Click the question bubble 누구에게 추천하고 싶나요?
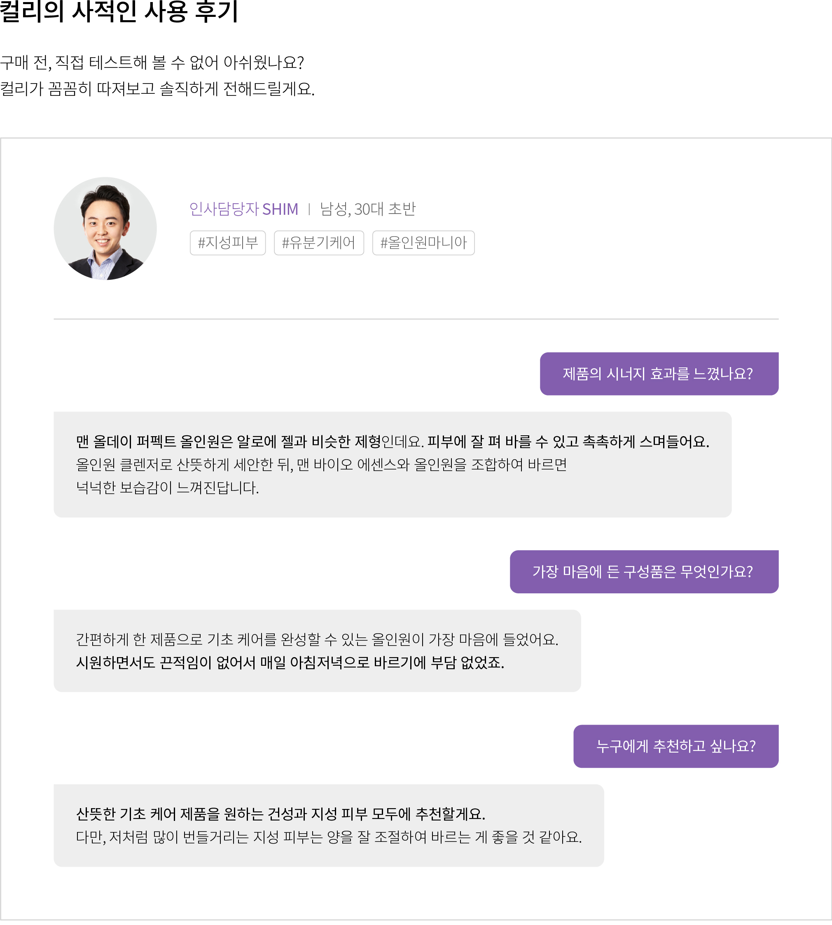Image resolution: width=832 pixels, height=925 pixels. click(676, 746)
